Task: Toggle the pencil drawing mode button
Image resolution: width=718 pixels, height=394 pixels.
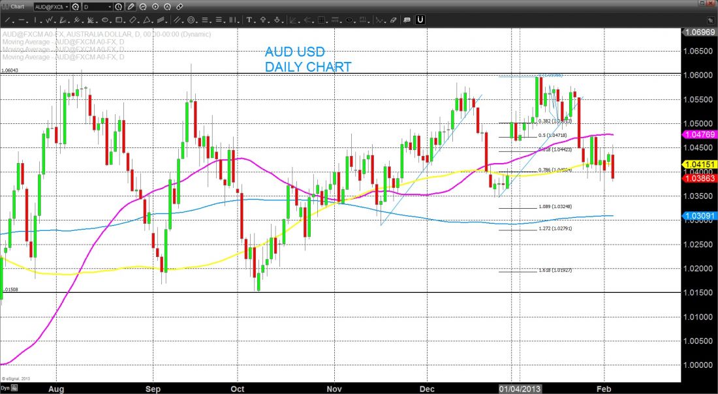Action: (131, 7)
